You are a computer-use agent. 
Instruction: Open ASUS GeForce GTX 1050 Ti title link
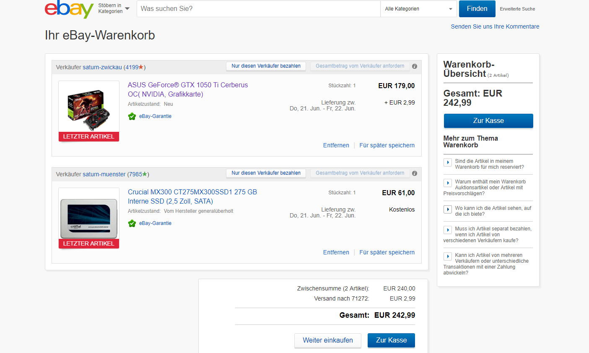(x=188, y=89)
